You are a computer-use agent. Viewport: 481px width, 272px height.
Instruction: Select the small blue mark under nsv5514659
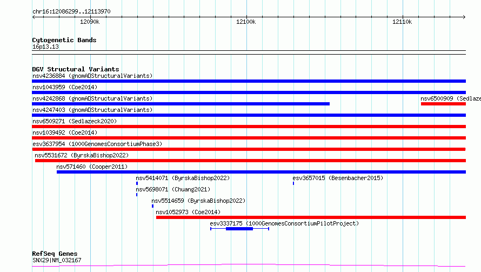tap(152, 206)
